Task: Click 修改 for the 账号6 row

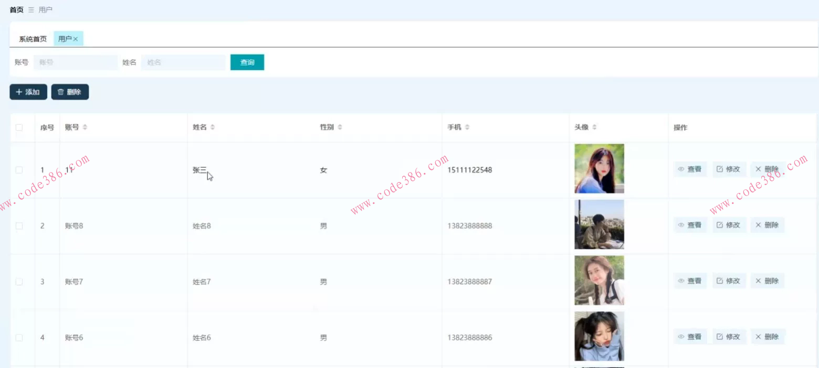Action: (x=729, y=337)
